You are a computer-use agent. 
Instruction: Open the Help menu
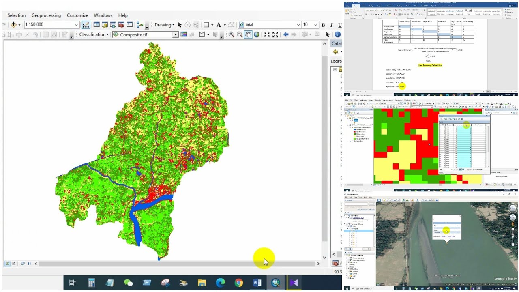coord(123,15)
